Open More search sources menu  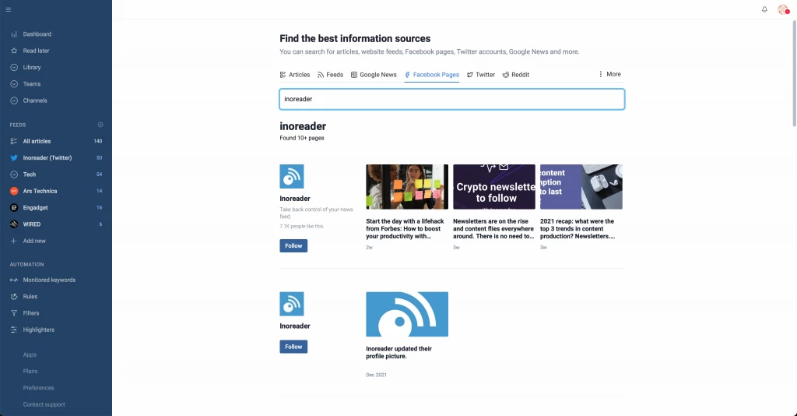609,74
